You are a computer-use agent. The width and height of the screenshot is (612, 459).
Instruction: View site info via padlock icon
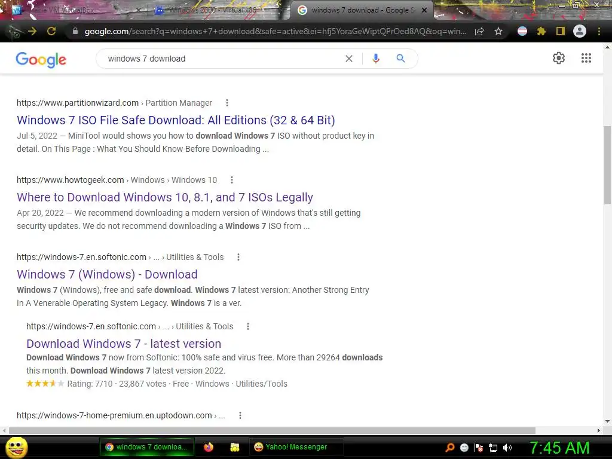75,31
